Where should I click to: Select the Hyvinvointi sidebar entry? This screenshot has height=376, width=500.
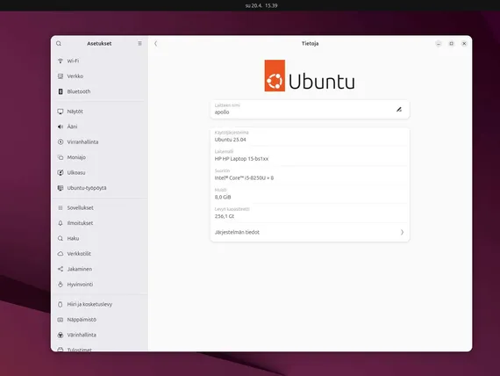tap(99, 285)
